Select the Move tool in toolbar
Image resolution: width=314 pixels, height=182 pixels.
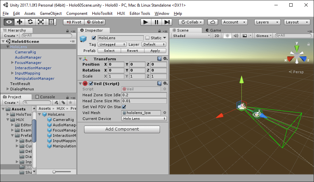click(x=19, y=22)
